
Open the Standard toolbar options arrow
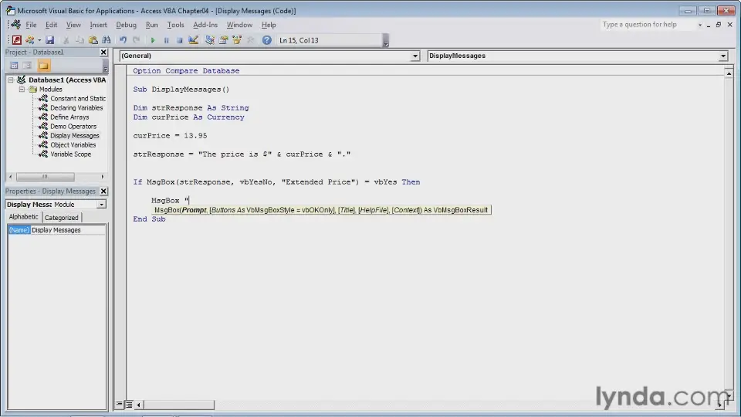click(x=386, y=41)
